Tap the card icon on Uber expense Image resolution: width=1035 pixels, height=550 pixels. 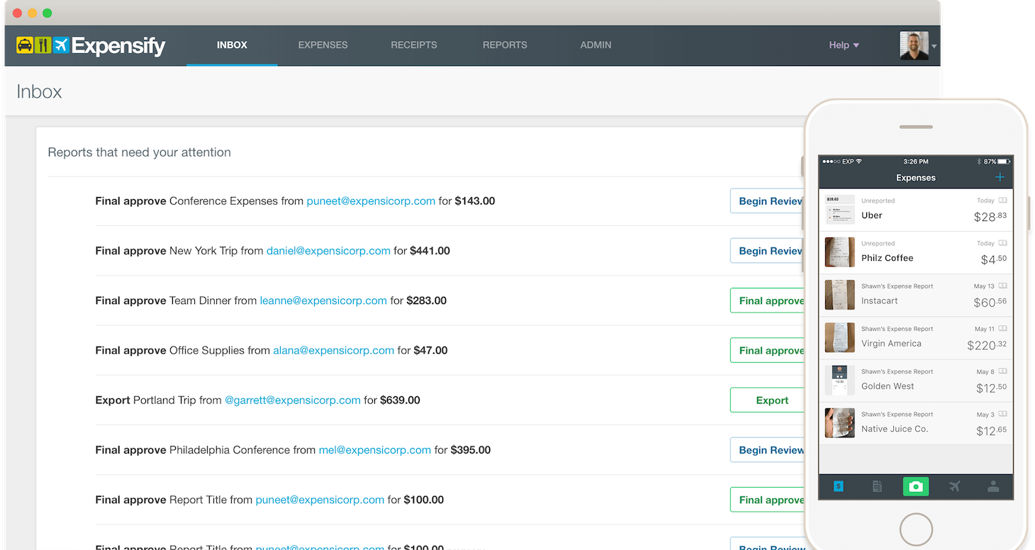[x=1002, y=201]
